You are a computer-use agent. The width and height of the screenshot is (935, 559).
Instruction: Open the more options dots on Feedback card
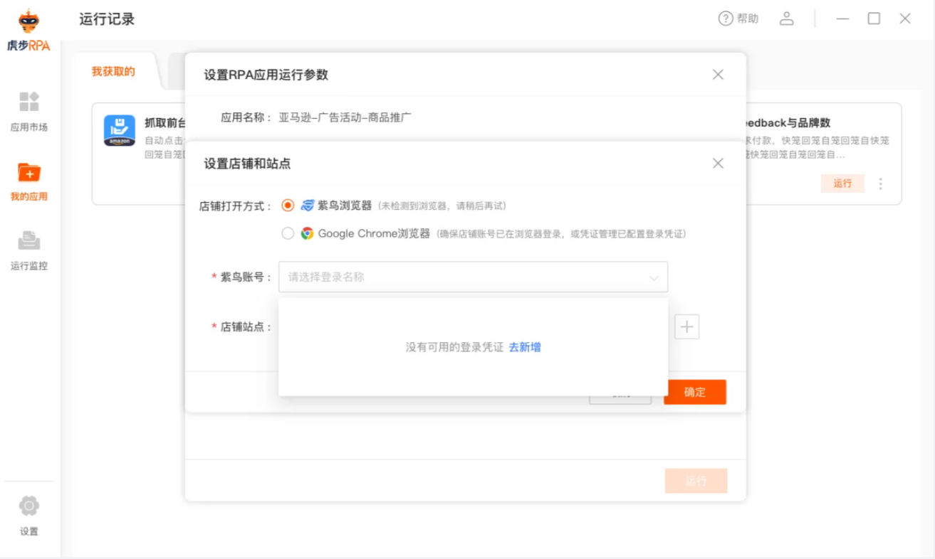(x=881, y=183)
